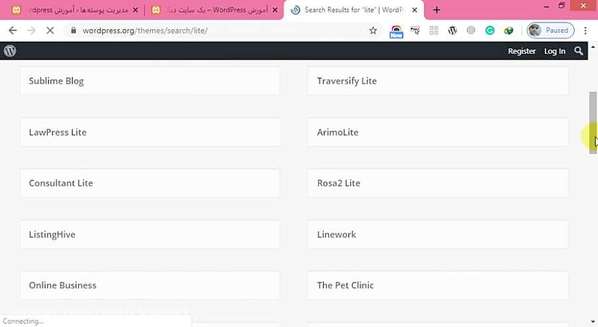Open the ArimoLite theme card
The width and height of the screenshot is (598, 327).
[x=439, y=132]
